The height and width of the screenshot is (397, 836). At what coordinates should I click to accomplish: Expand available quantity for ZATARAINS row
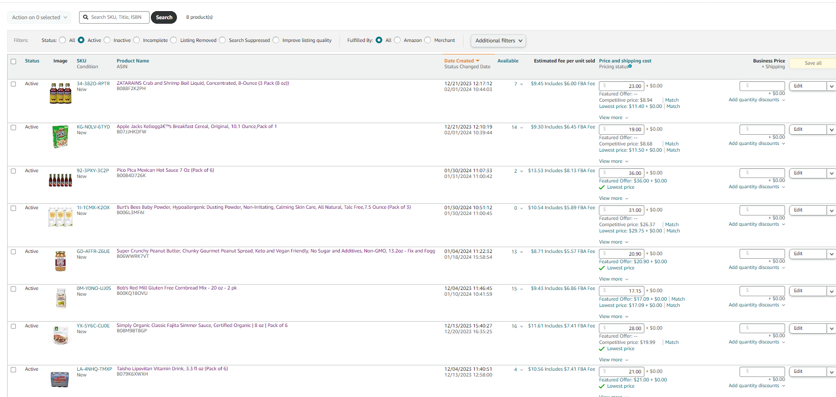521,84
